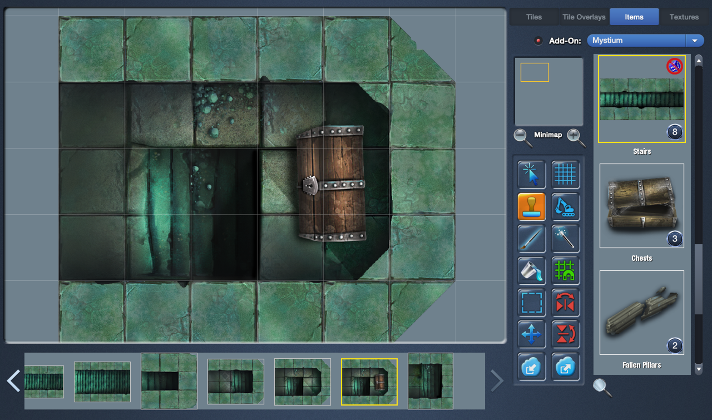Screen dimensions: 712x420
Task: Zoom out the minimap with minus magnifier
Action: [x=522, y=137]
